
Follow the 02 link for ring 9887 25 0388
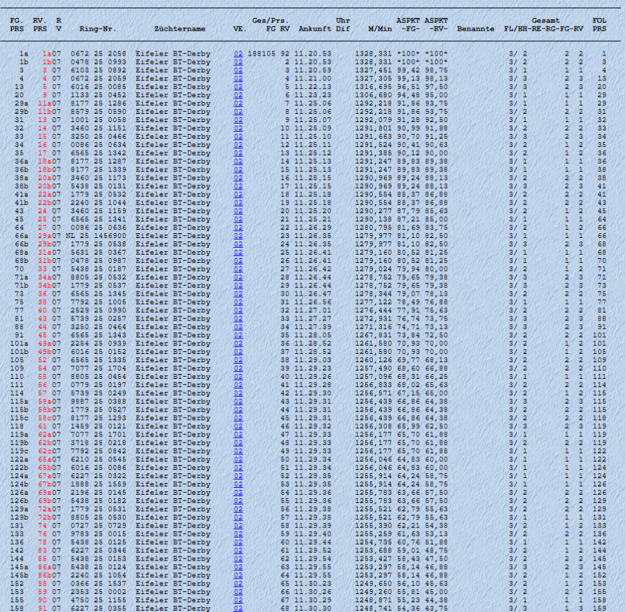point(238,401)
